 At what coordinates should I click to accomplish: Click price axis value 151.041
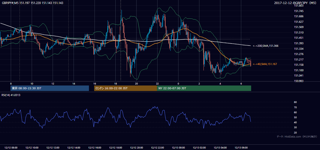[299, 75]
